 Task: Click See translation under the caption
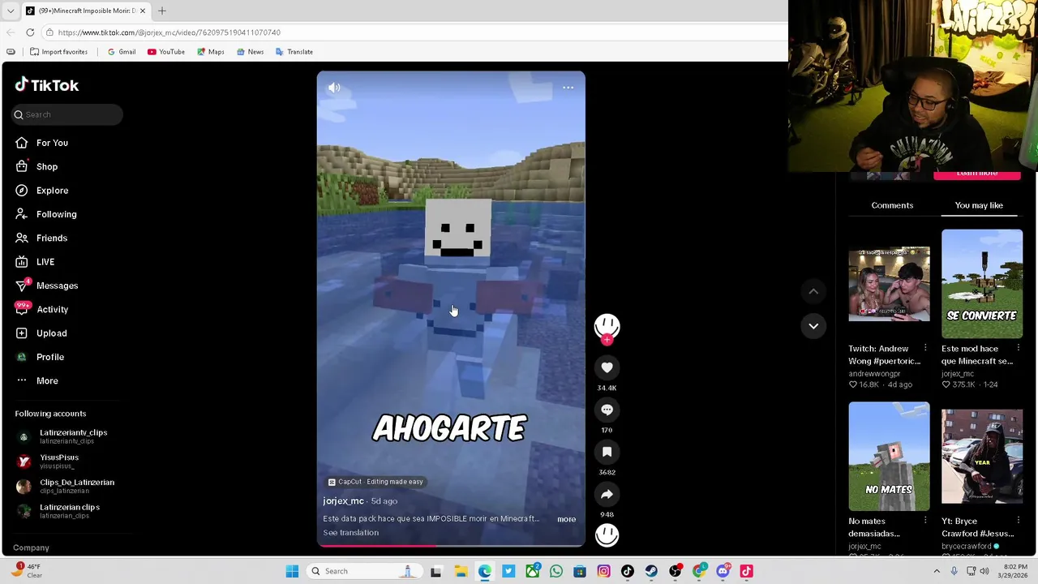click(x=350, y=533)
